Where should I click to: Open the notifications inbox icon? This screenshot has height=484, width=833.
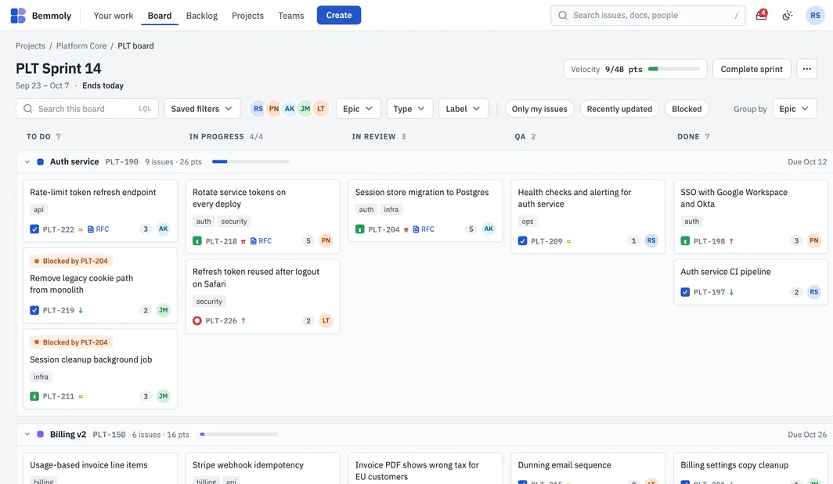(x=761, y=16)
